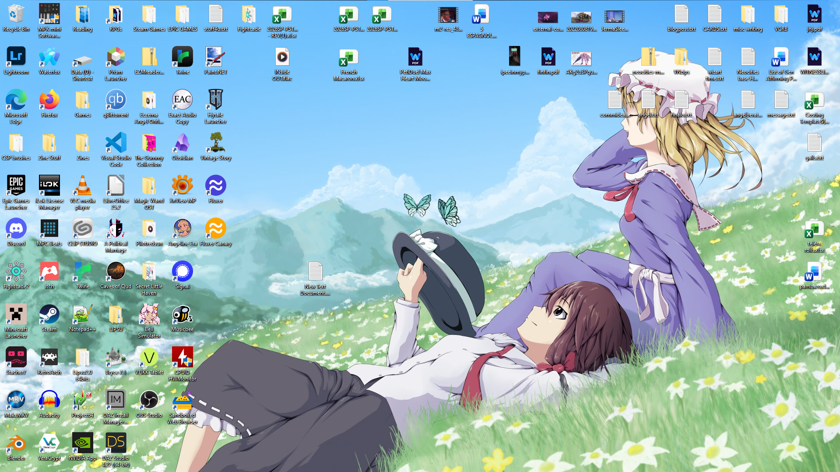Launch Steam client
The width and height of the screenshot is (840, 472).
(49, 319)
